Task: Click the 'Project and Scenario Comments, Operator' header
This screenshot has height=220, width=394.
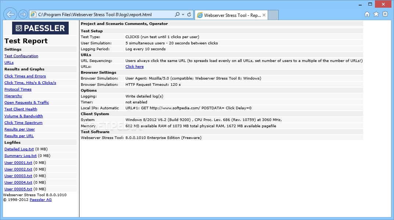Action: [124, 23]
